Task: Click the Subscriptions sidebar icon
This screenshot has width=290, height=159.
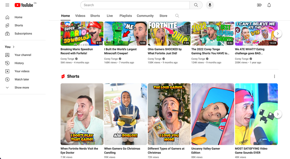Action: point(7,33)
